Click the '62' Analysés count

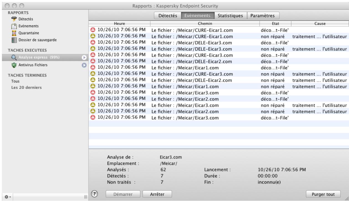(x=163, y=169)
